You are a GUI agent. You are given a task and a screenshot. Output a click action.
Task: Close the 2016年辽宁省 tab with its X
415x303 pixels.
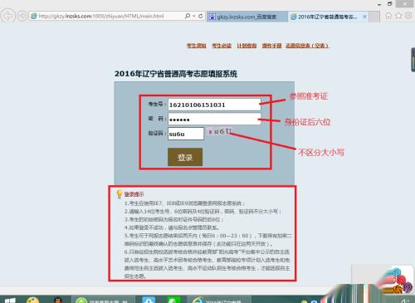coord(364,17)
